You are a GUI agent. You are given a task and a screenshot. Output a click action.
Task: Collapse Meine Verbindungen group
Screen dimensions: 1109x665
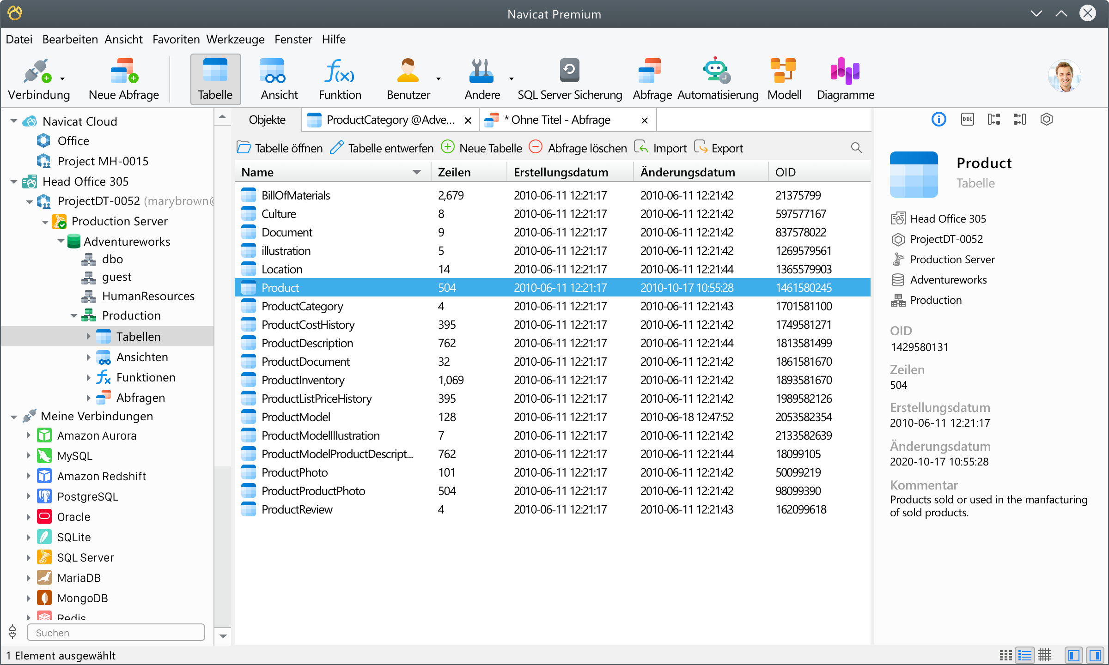pyautogui.click(x=14, y=417)
